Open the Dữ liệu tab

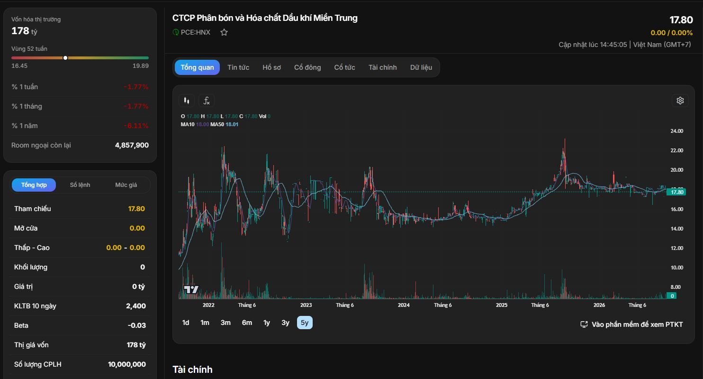[421, 67]
